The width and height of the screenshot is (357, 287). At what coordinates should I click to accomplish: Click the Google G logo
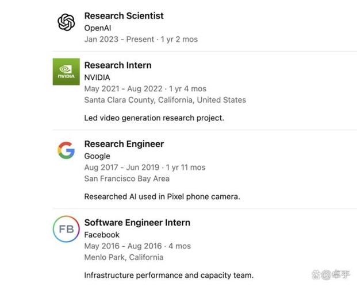pos(66,150)
